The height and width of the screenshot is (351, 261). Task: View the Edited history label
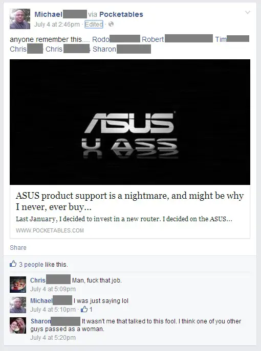pos(94,24)
